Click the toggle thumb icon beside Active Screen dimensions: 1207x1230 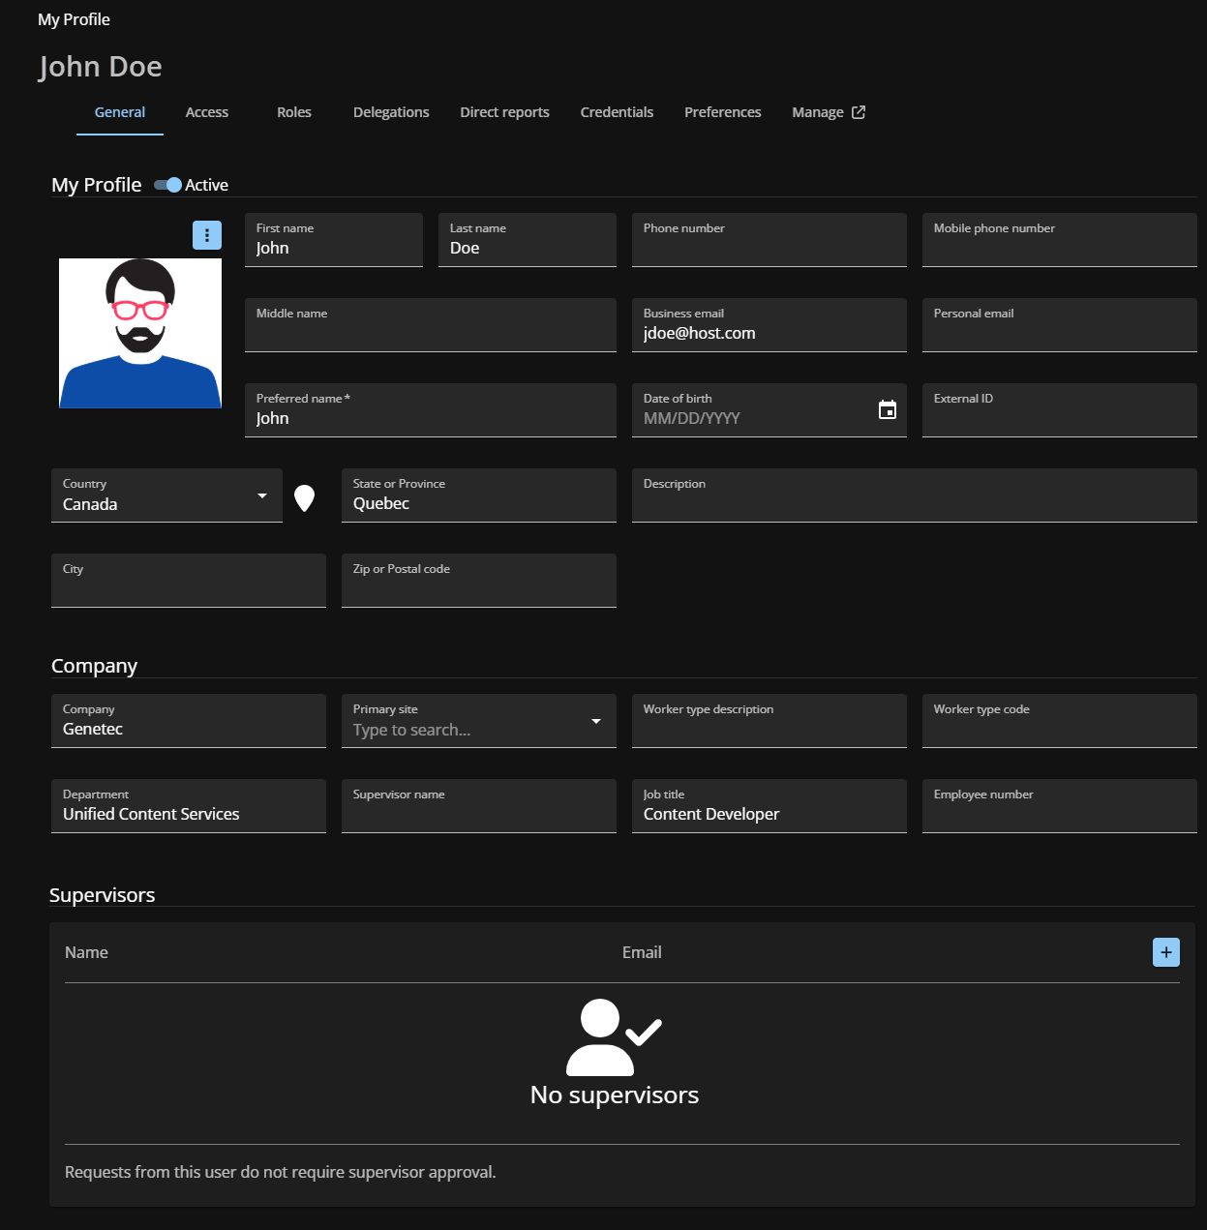pyautogui.click(x=172, y=184)
